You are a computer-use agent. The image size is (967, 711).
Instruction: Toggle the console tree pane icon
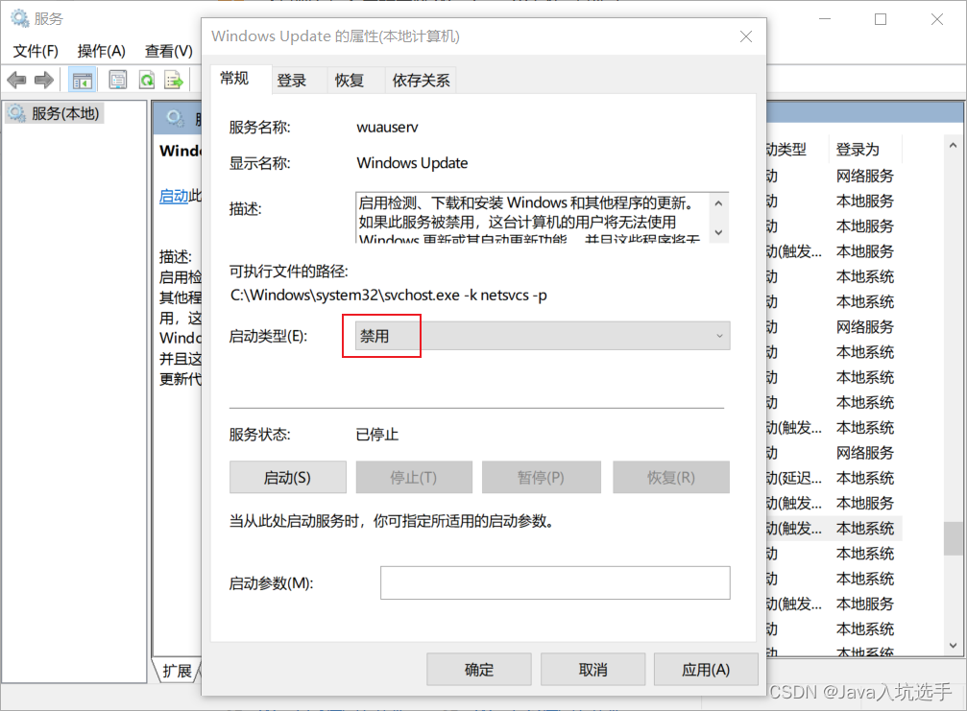click(82, 80)
